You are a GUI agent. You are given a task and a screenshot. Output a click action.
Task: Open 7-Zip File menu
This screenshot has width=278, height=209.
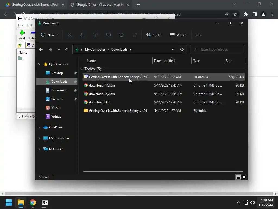pyautogui.click(x=21, y=25)
